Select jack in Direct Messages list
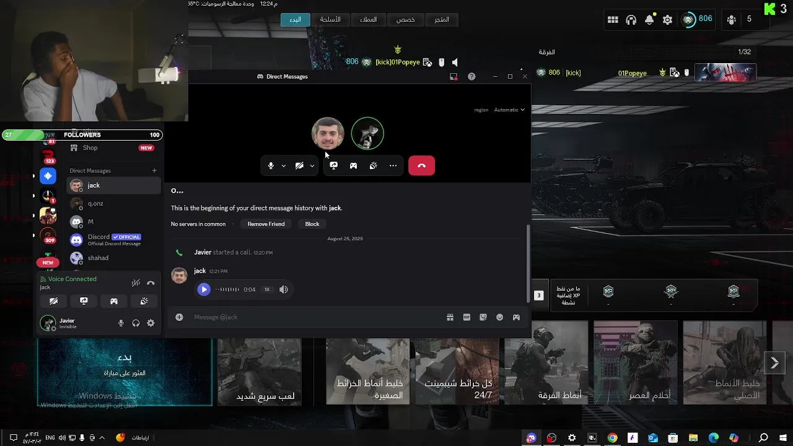Image resolution: width=793 pixels, height=446 pixels. [x=113, y=185]
